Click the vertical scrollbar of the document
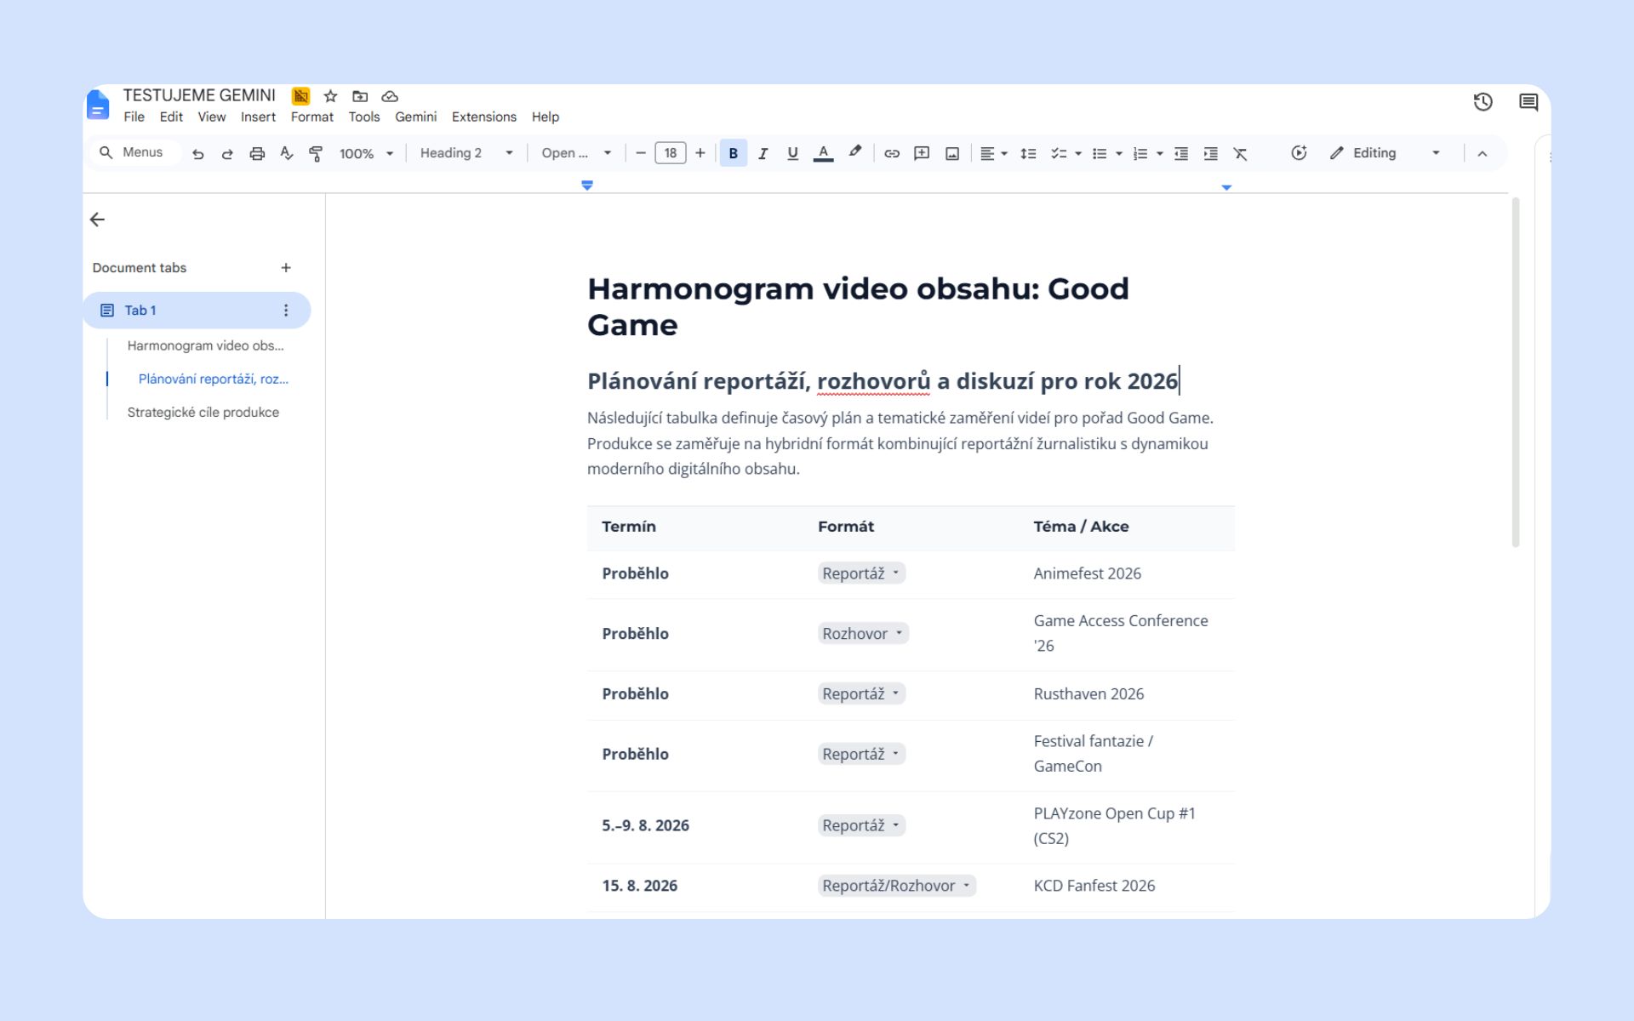The image size is (1634, 1021). (x=1516, y=372)
